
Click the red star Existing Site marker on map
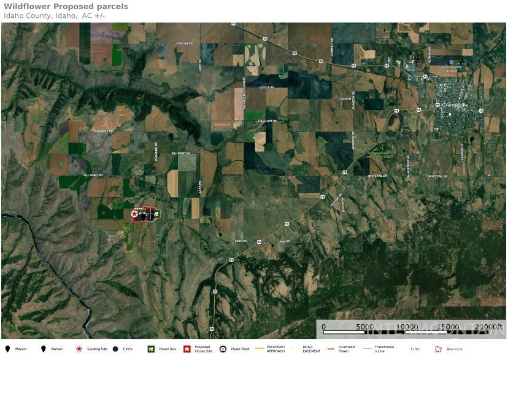pos(134,214)
